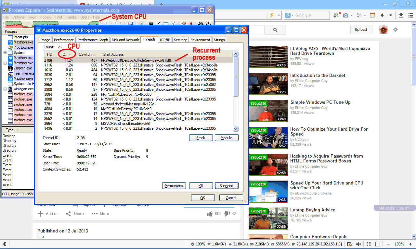Open the address bar mode dropdown arrow
This screenshot has height=249, width=416.
279,16
